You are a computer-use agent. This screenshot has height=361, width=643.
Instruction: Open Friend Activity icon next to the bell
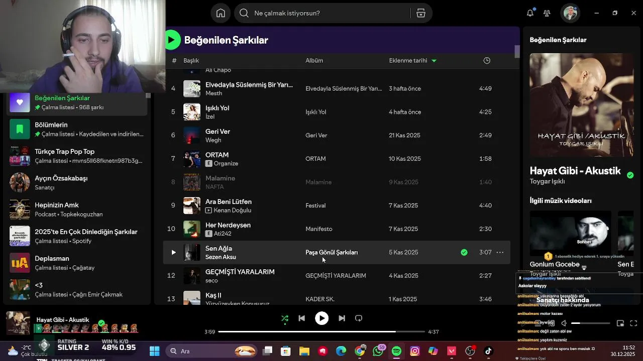coord(547,13)
